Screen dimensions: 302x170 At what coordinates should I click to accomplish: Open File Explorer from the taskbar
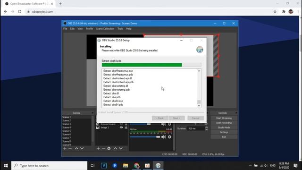(126, 166)
